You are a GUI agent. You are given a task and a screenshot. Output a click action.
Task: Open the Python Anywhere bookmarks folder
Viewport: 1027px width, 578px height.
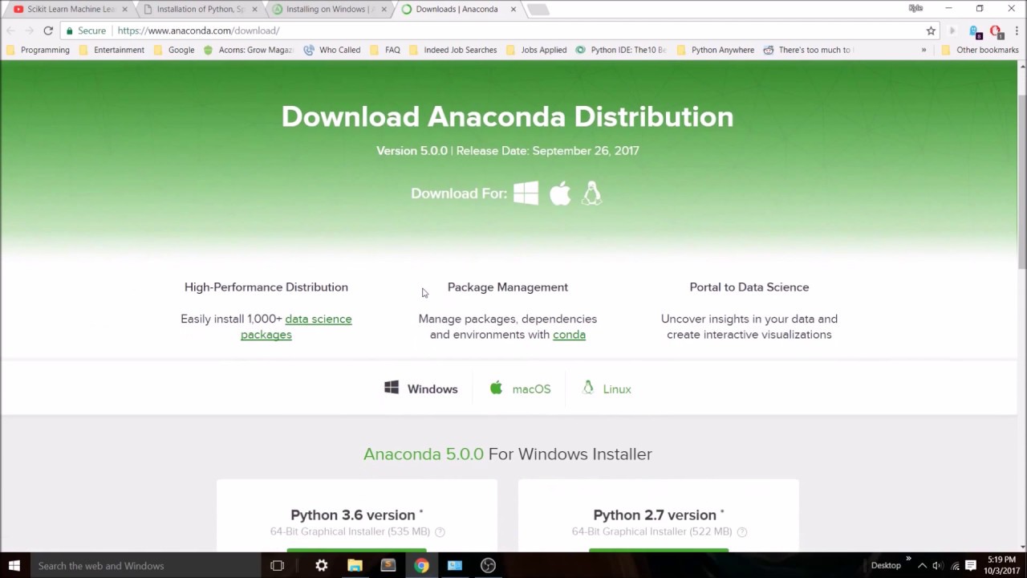click(715, 50)
